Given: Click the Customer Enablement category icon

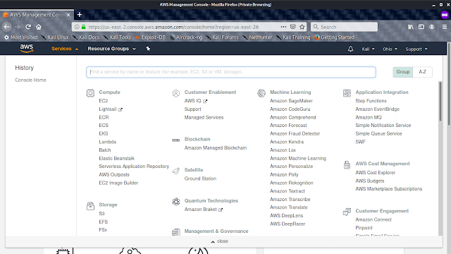Looking at the screenshot, I should pyautogui.click(x=175, y=93).
